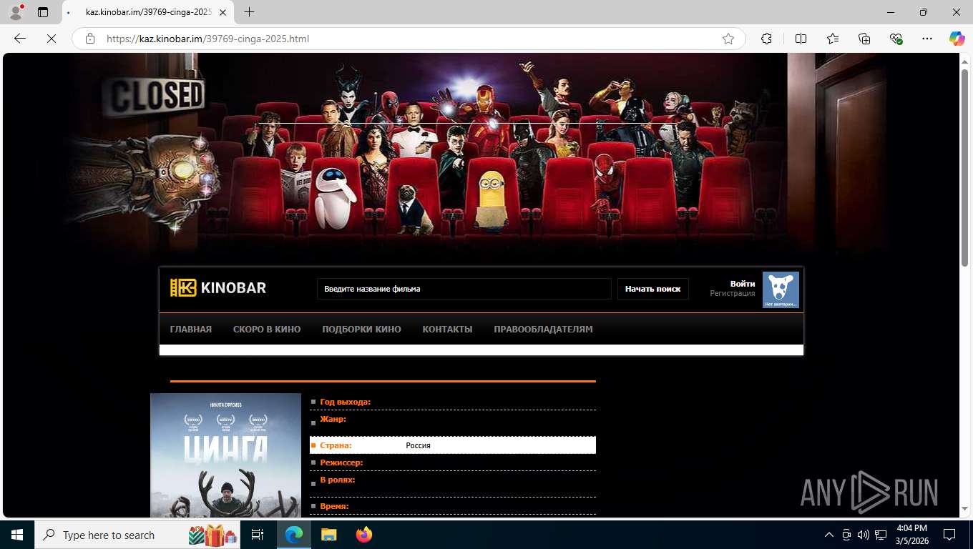This screenshot has width=973, height=549.
Task: Show hidden system tray icons
Action: (829, 535)
